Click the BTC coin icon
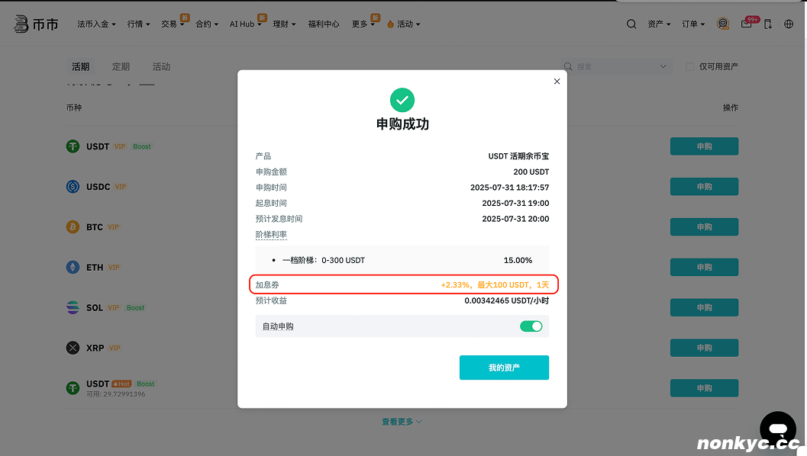This screenshot has width=807, height=456. pos(73,227)
